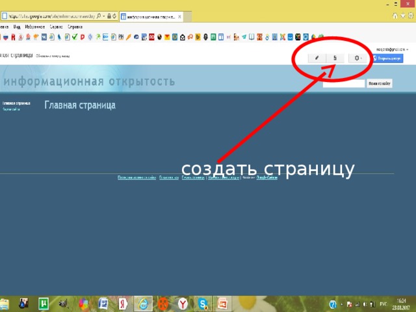Viewport: 416px width, 312px height.
Task: Open Yandex Browser red Y taskbar icon
Action: tap(183, 304)
